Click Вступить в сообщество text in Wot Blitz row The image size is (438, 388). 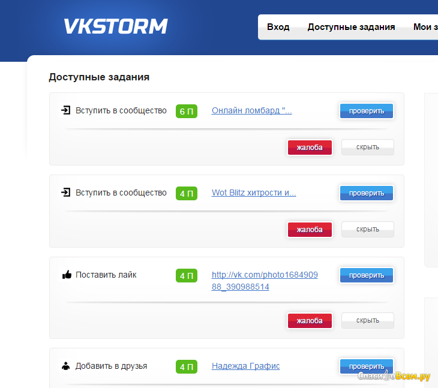coord(121,193)
